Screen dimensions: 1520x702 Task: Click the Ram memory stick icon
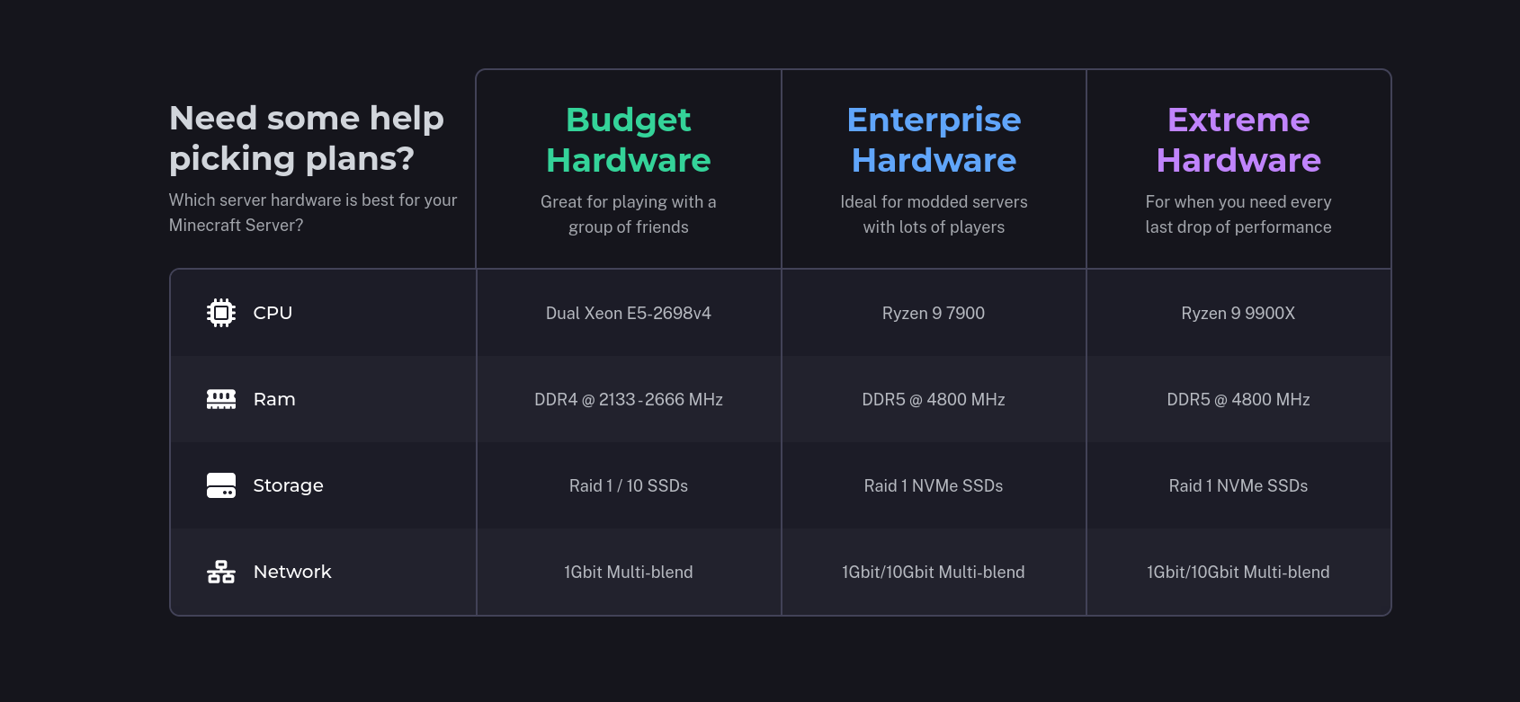tap(221, 399)
